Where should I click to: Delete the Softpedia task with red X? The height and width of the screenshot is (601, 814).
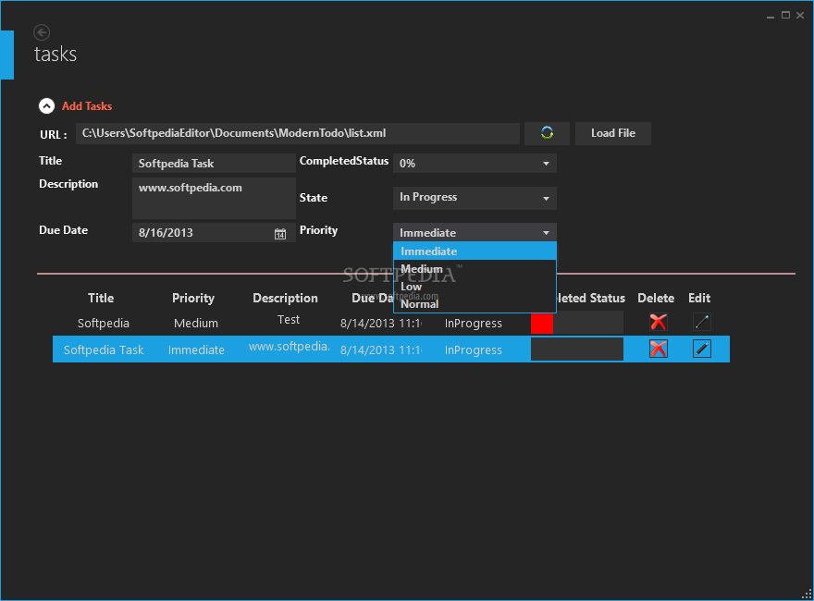[659, 323]
